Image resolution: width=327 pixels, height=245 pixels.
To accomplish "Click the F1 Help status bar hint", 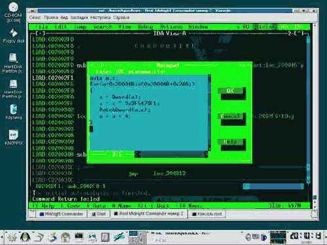I will (43, 206).
